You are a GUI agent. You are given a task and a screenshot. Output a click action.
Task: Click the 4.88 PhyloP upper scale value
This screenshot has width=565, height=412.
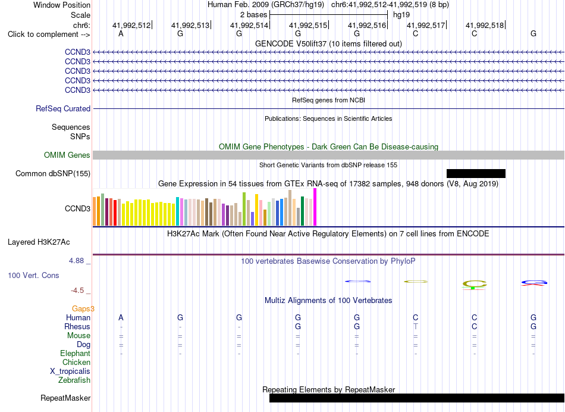click(76, 260)
